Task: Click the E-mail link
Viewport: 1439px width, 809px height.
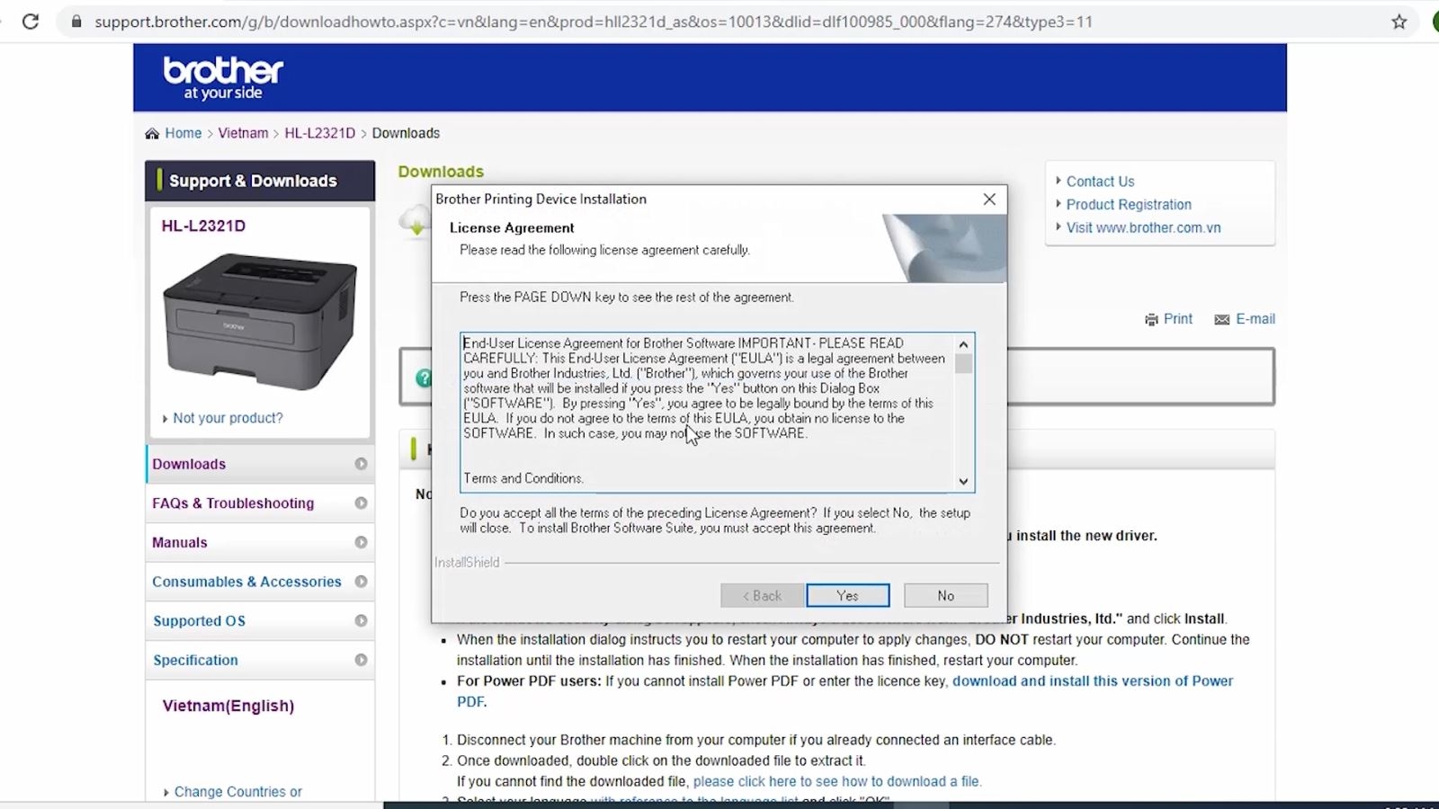Action: 1256,319
